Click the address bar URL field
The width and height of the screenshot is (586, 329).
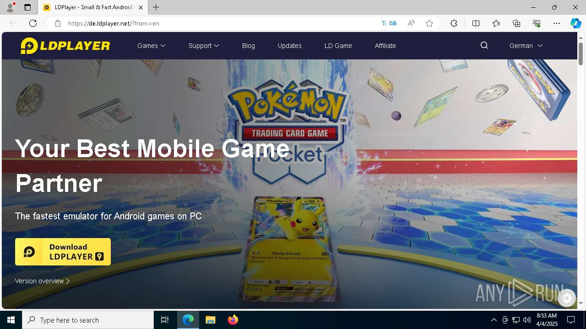(220, 23)
